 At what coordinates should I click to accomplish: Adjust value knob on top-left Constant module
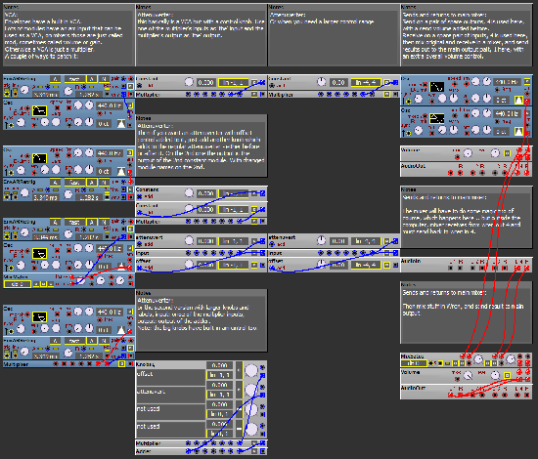pyautogui.click(x=189, y=82)
